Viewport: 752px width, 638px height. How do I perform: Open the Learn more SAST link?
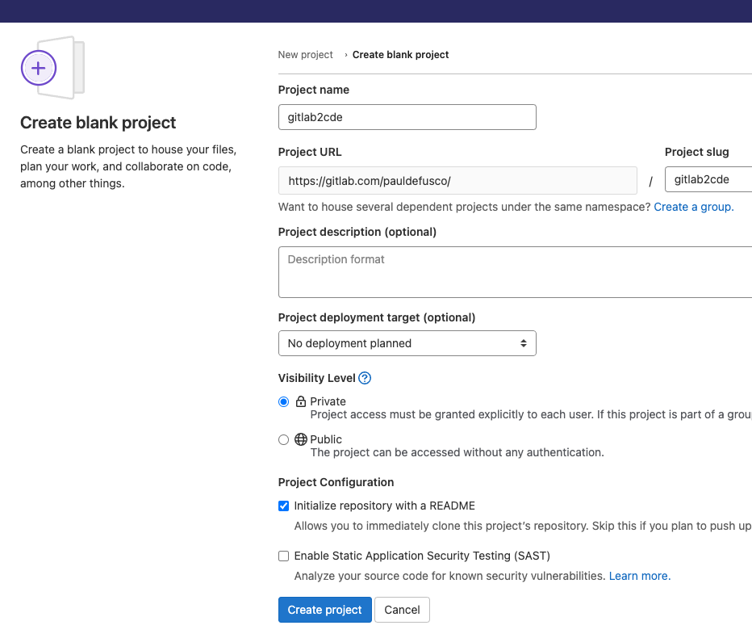coord(640,576)
